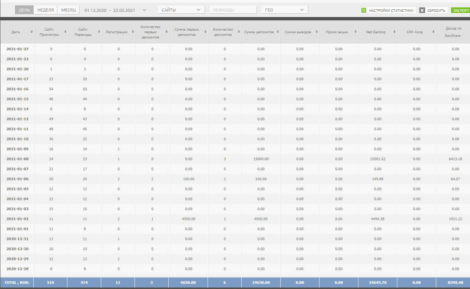Sort by Сумма депозитов arrow icon

pos(277,32)
